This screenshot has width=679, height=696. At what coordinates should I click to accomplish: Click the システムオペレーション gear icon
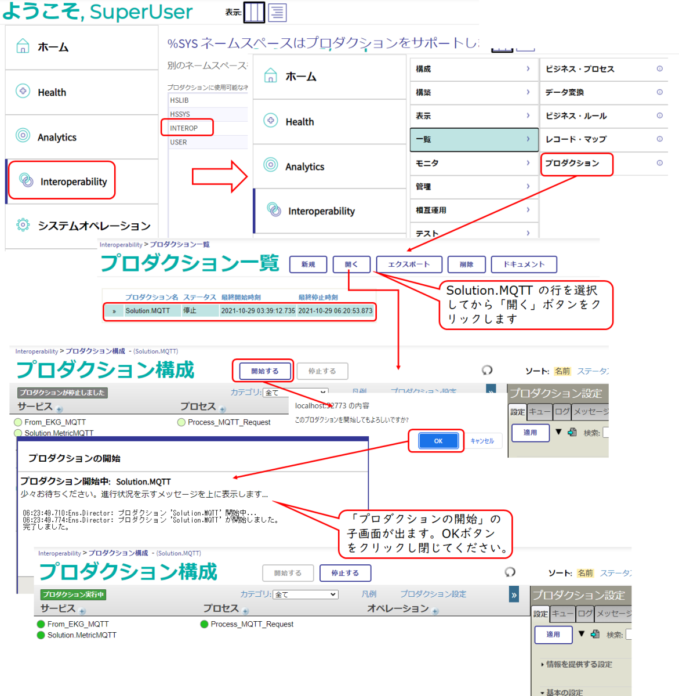pyautogui.click(x=23, y=225)
